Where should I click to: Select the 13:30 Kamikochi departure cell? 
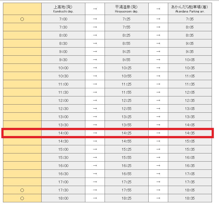[63, 125]
